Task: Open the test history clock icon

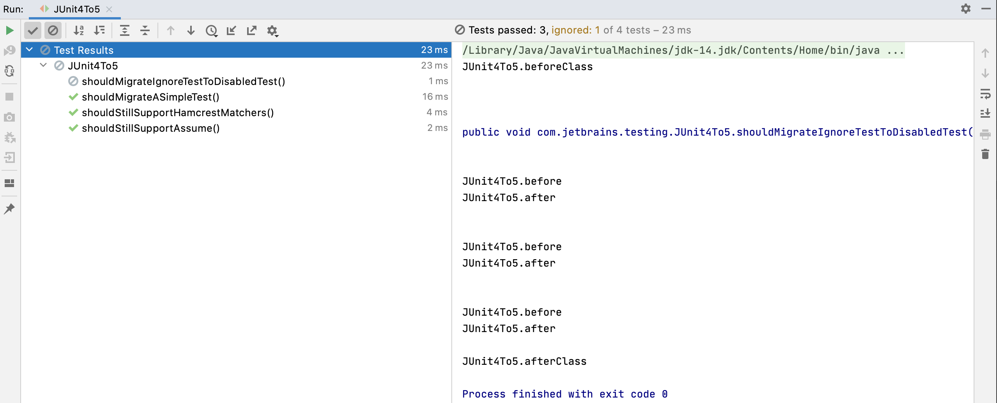Action: point(211,31)
